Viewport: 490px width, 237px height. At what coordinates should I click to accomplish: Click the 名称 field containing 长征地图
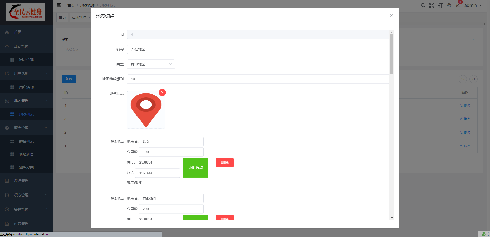(258, 49)
